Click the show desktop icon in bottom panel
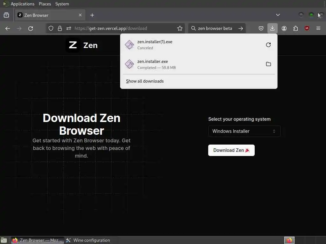Image resolution: width=326 pixels, height=244 pixels. click(x=4, y=240)
